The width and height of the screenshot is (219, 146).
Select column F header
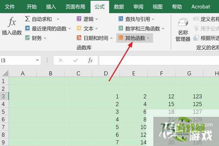tap(161, 73)
